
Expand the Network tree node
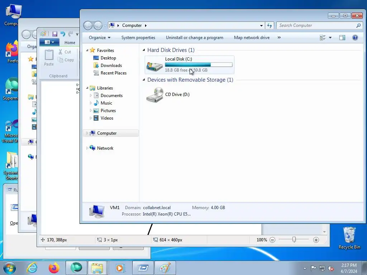tap(87, 148)
